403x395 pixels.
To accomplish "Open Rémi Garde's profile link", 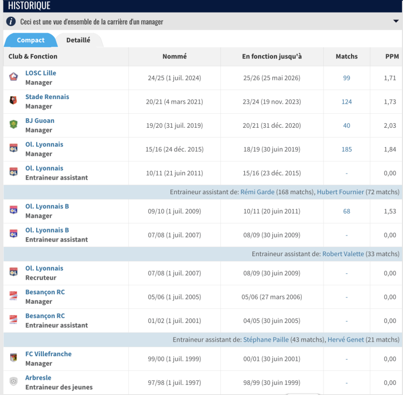I will point(257,192).
